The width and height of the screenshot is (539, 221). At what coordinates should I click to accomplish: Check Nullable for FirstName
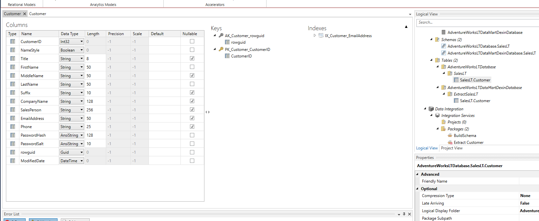click(x=192, y=67)
